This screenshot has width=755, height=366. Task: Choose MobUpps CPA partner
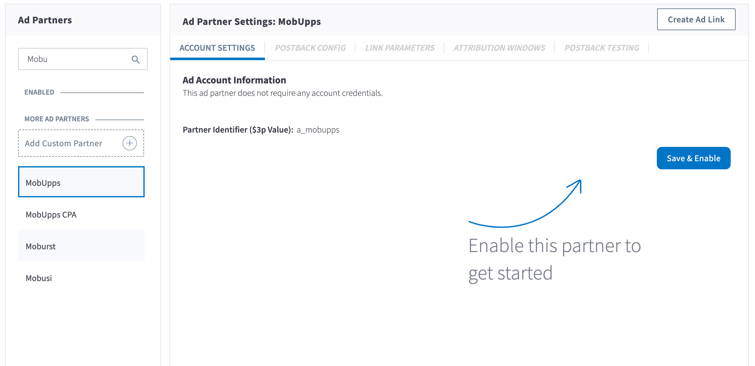(x=81, y=214)
